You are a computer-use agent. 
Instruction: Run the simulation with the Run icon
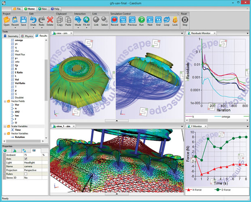pos(141,20)
